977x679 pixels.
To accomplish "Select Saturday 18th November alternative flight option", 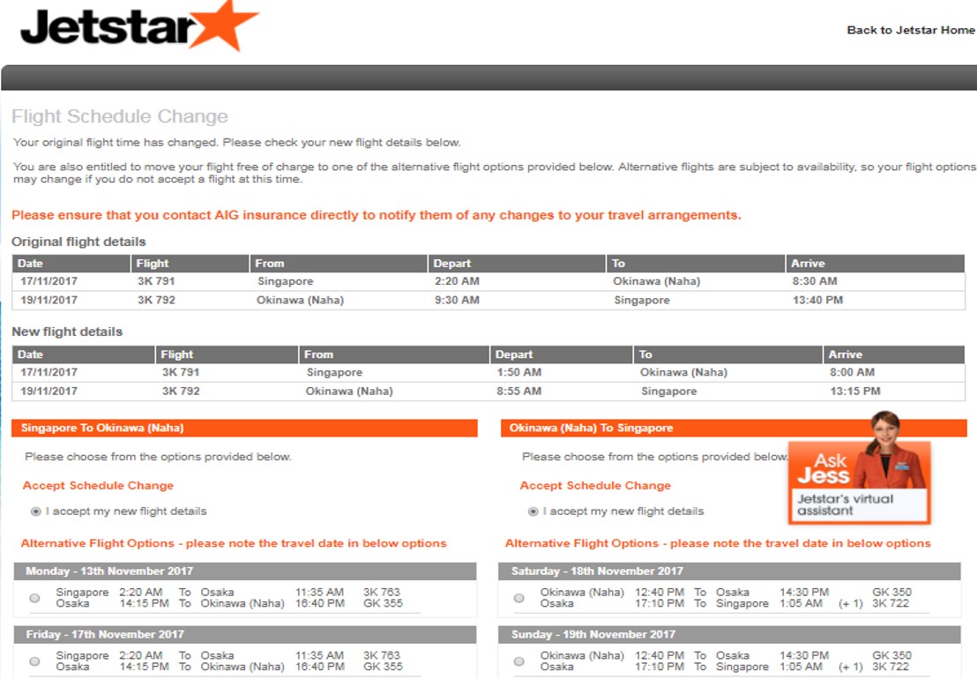I will click(x=519, y=598).
